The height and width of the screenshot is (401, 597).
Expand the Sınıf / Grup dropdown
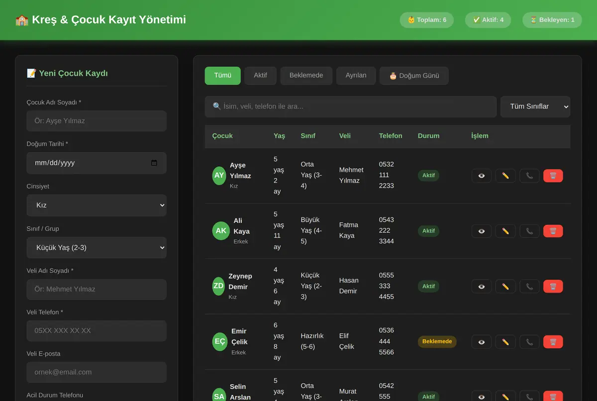[97, 247]
